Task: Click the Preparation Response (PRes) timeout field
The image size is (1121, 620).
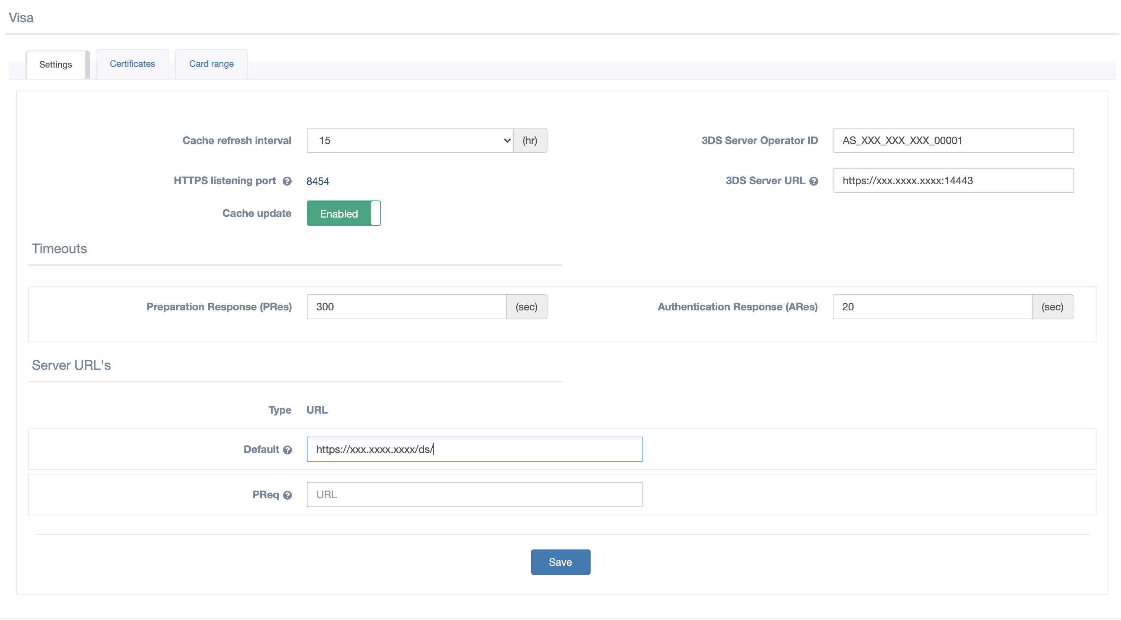Action: click(406, 307)
